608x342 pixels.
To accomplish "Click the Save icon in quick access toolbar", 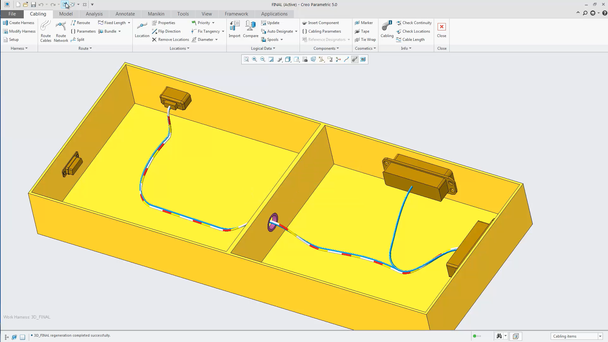I will (x=33, y=4).
